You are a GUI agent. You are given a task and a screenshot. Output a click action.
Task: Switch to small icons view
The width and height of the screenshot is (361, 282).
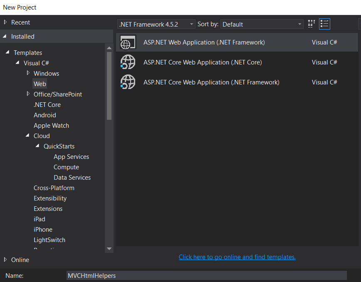click(x=312, y=24)
